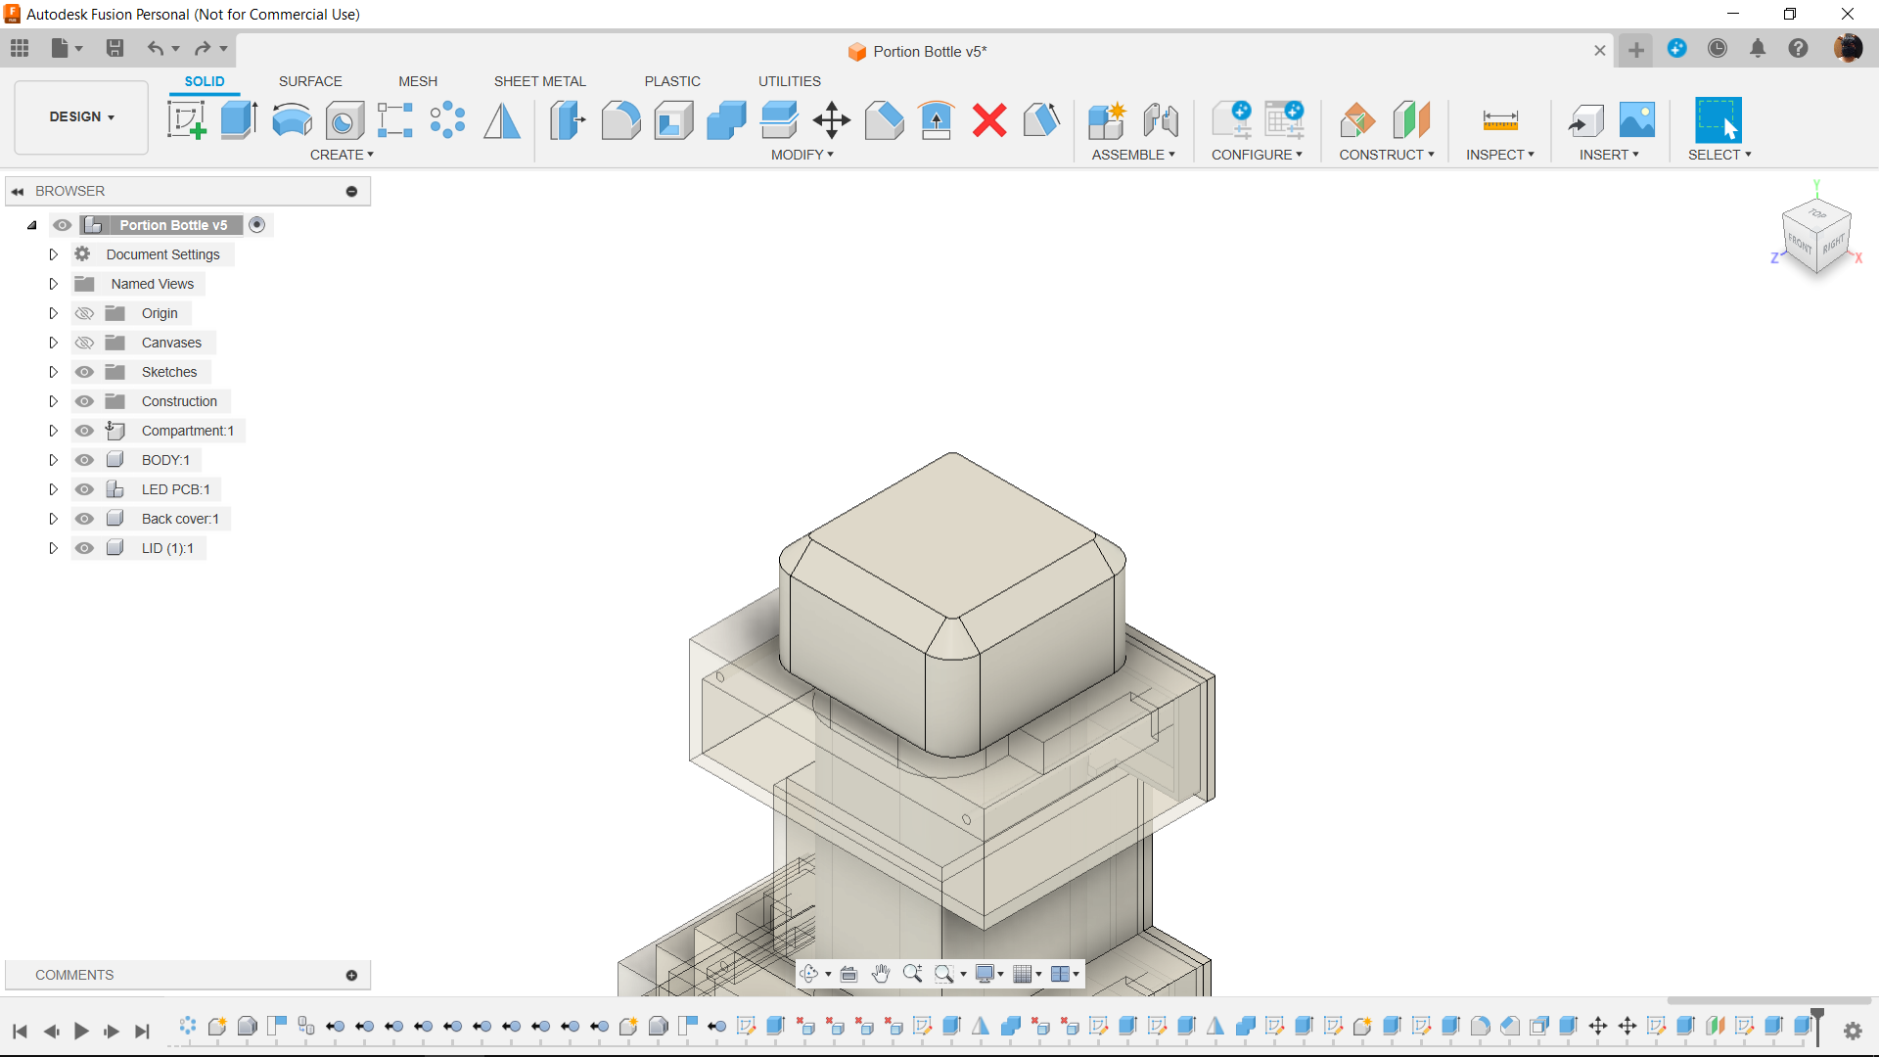Screen dimensions: 1879x1057
Task: Open the DESIGN workspace dropdown
Action: 82,116
